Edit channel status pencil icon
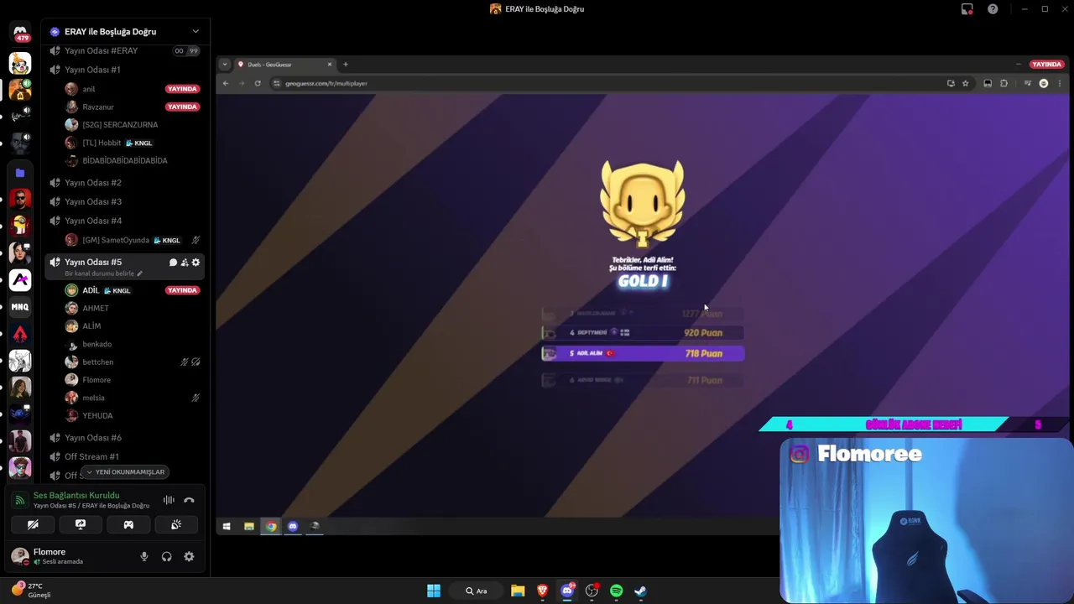Screen dimensions: 1074x604 [140, 273]
